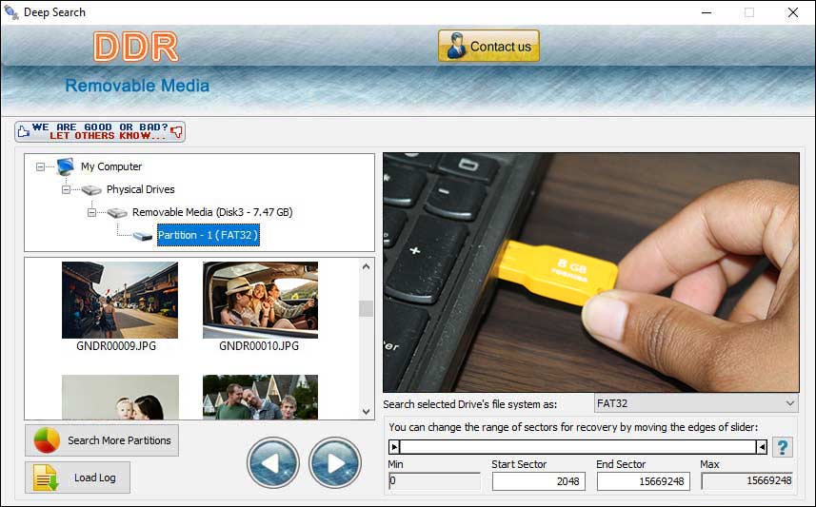Click Search More Partitions button
The width and height of the screenshot is (816, 507).
102,440
